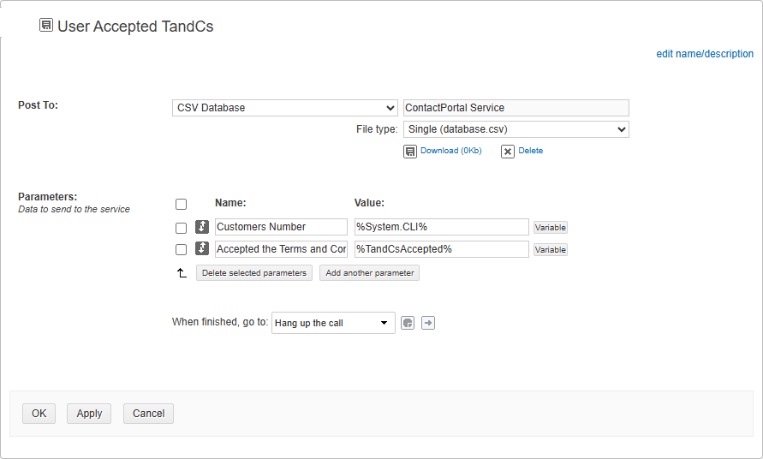Click the arrow icon after go-to dropdown
This screenshot has width=763, height=459.
pos(428,324)
